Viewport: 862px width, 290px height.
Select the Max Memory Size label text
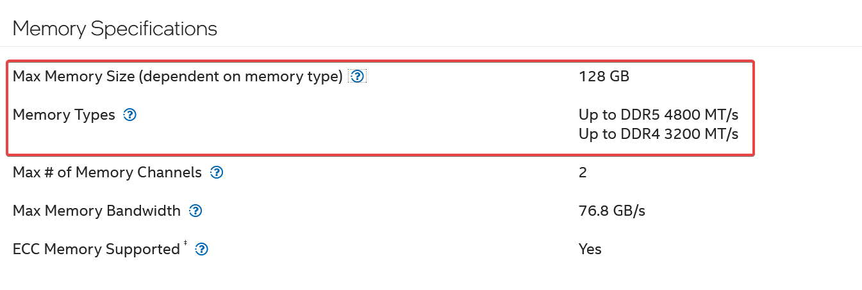(x=74, y=77)
